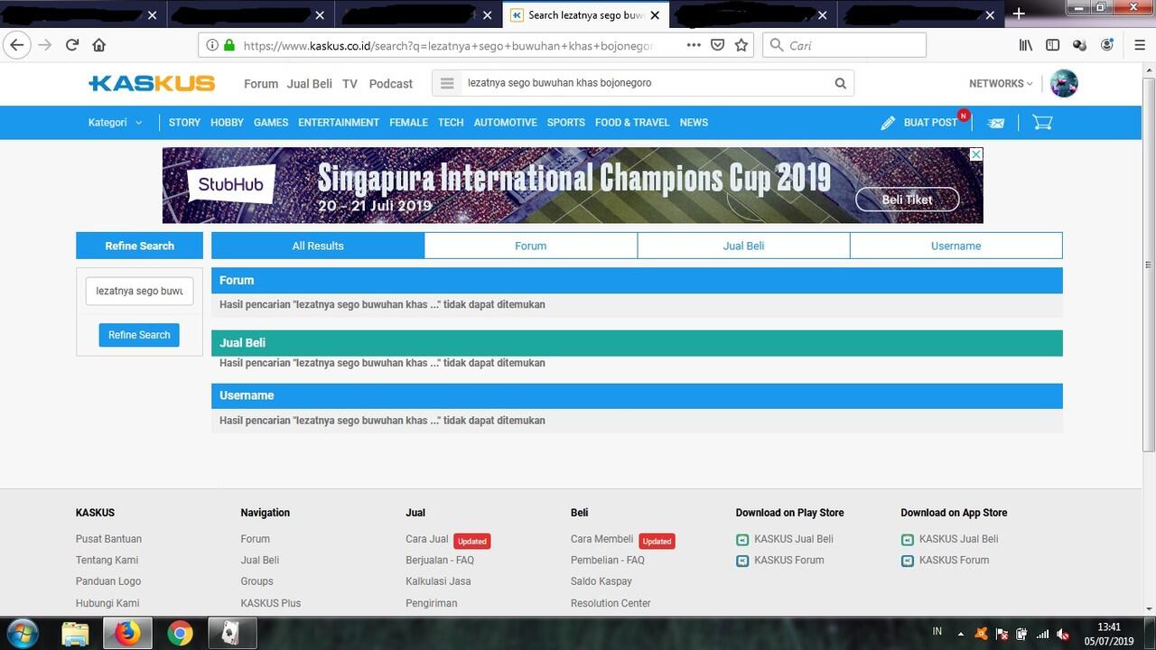Viewport: 1156px width, 650px height.
Task: Open the TV header link
Action: coord(350,83)
